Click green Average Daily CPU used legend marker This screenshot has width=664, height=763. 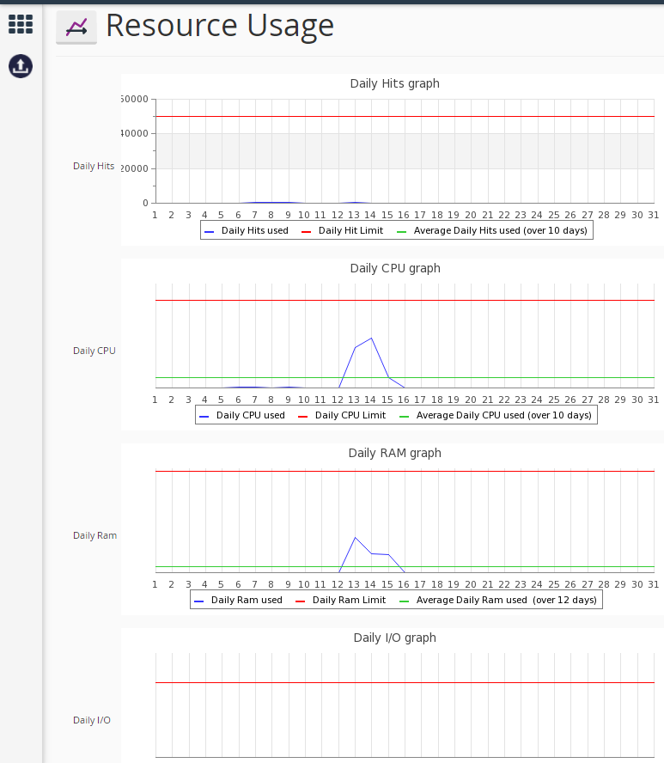pyautogui.click(x=404, y=417)
